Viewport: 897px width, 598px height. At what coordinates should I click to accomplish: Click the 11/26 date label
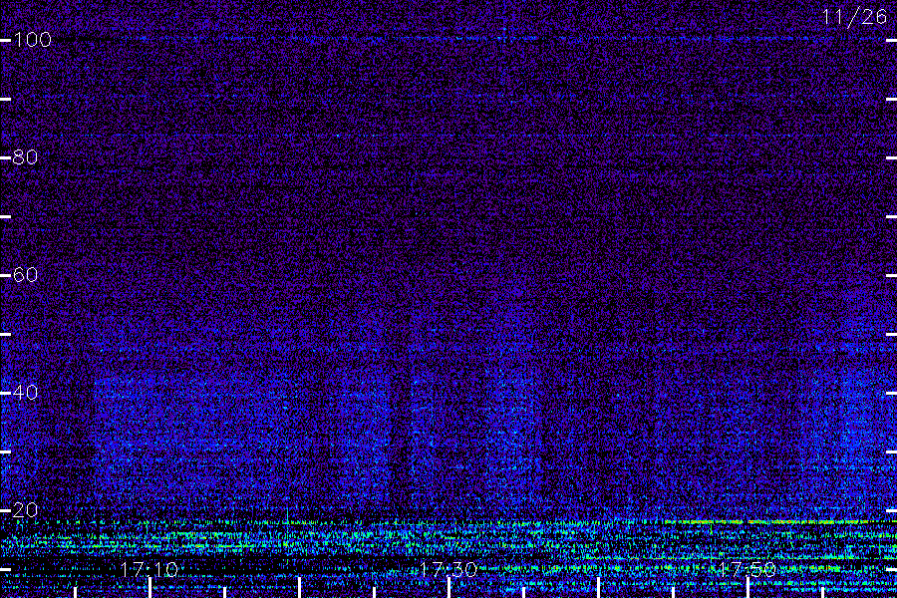855,17
